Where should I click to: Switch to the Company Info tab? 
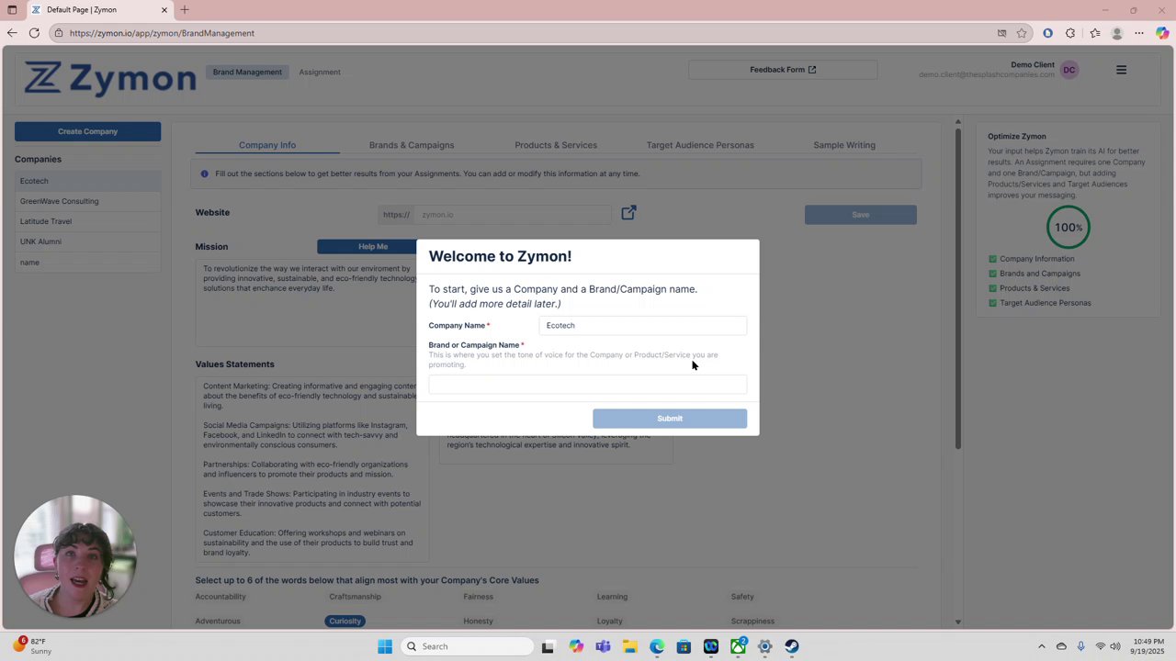[x=267, y=145]
